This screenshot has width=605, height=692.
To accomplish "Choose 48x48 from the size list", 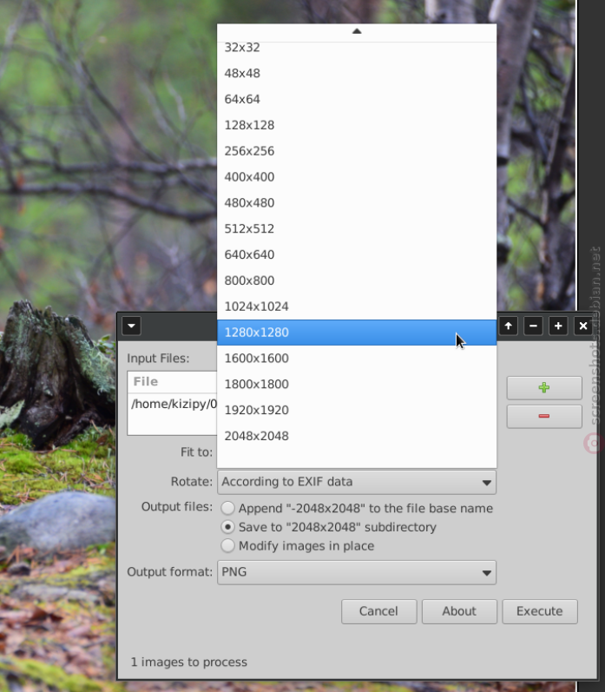I will [357, 73].
